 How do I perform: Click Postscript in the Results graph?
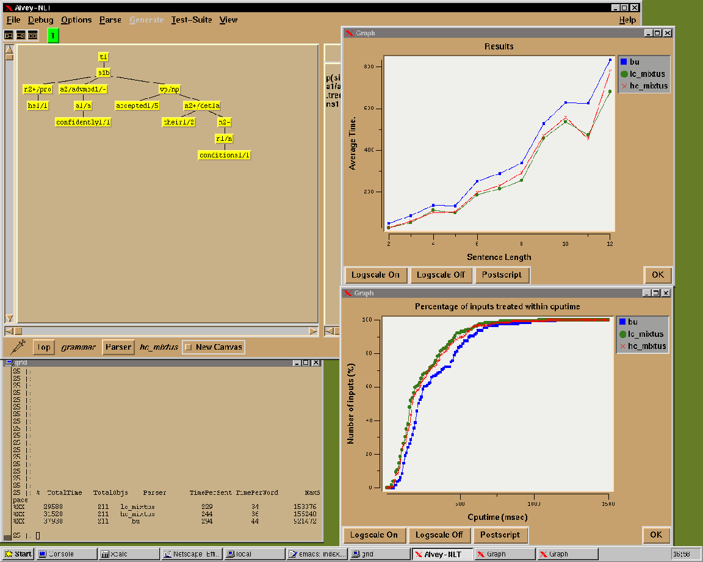coord(502,275)
